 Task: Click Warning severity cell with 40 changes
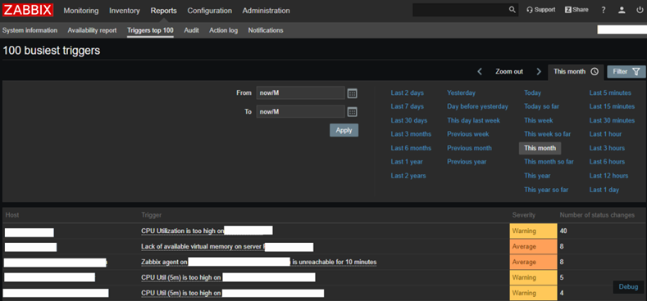click(533, 231)
